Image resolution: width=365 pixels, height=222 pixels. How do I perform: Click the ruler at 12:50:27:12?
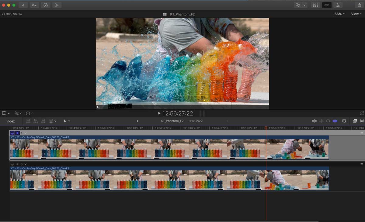[x=106, y=128]
